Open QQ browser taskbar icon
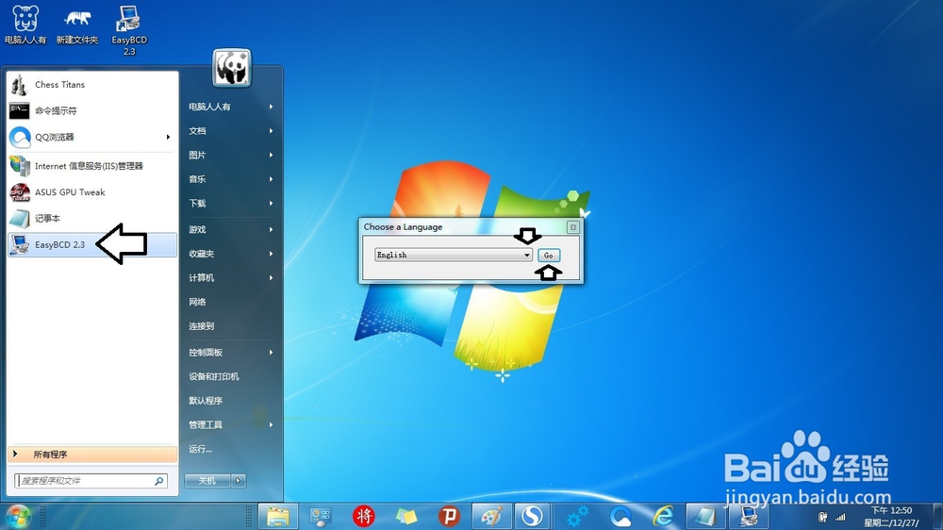This screenshot has height=530, width=943. [620, 516]
